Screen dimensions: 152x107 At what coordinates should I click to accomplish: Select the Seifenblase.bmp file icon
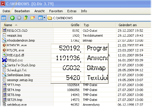pos(4,75)
